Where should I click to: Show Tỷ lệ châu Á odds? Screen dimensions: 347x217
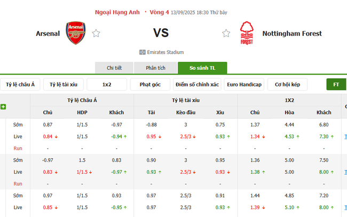tap(20, 85)
